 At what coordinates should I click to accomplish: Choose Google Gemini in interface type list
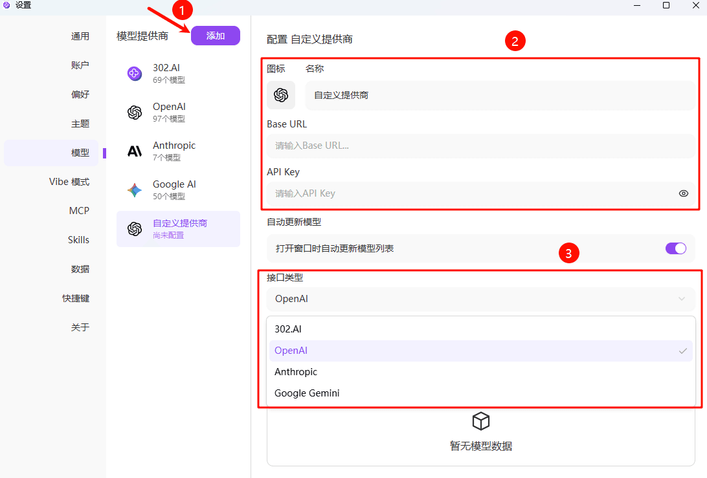pos(480,393)
